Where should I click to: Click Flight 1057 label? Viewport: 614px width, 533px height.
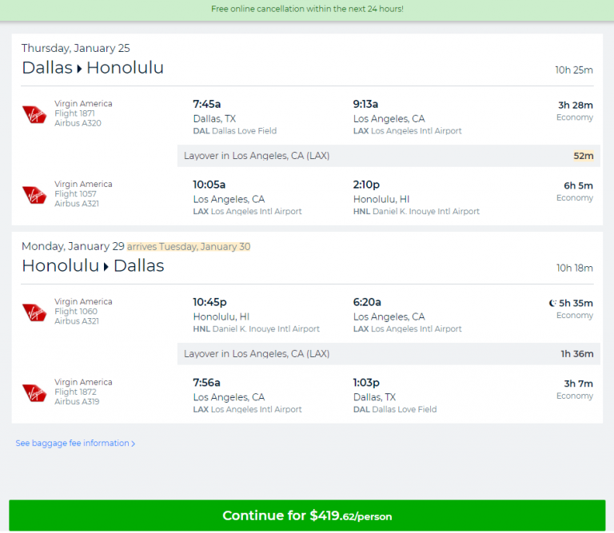click(x=75, y=194)
